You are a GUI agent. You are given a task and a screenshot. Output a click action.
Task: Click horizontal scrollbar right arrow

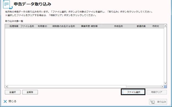click(x=162, y=87)
